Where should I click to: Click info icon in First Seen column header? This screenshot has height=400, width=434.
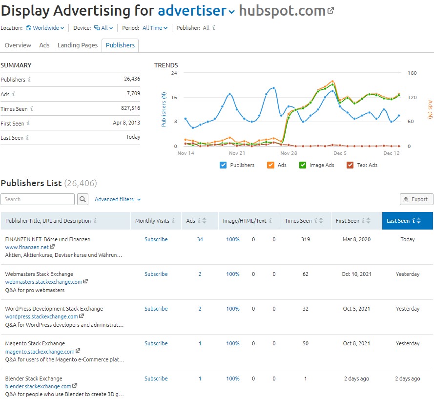coord(363,220)
